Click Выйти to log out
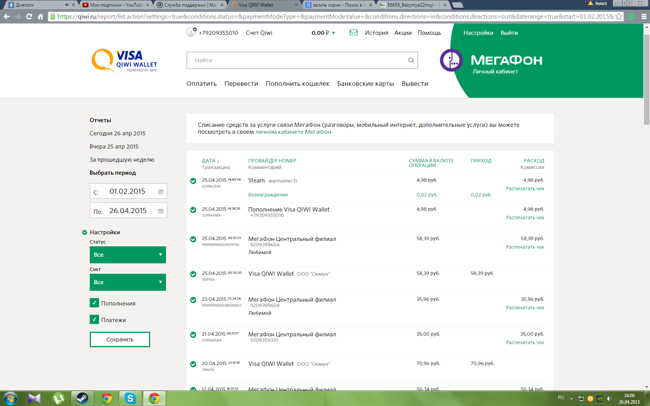Screen dimensions: 650x406 point(509,33)
